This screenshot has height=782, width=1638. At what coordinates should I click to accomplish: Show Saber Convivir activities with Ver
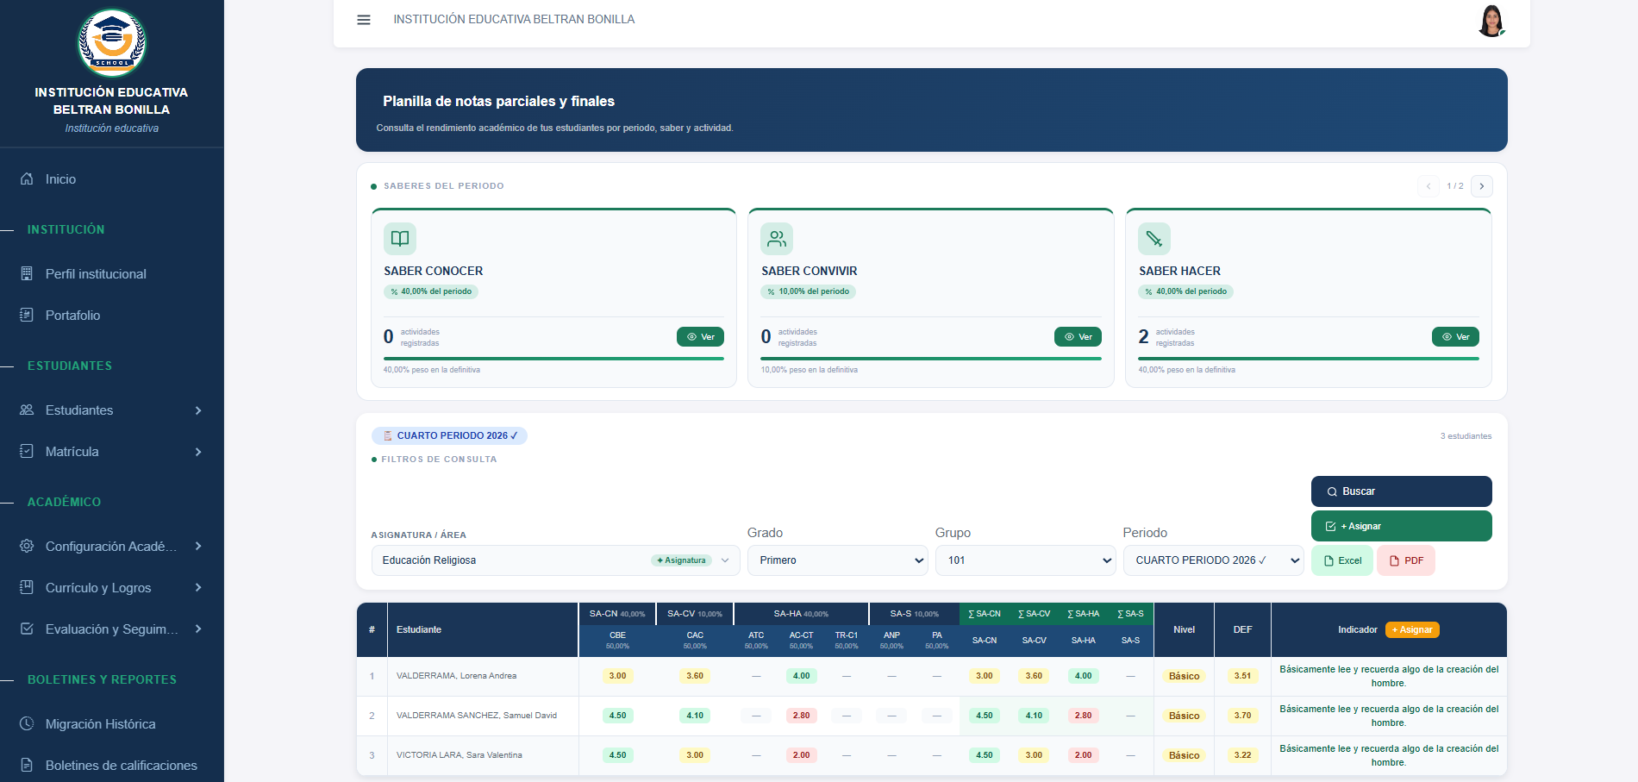point(1078,337)
